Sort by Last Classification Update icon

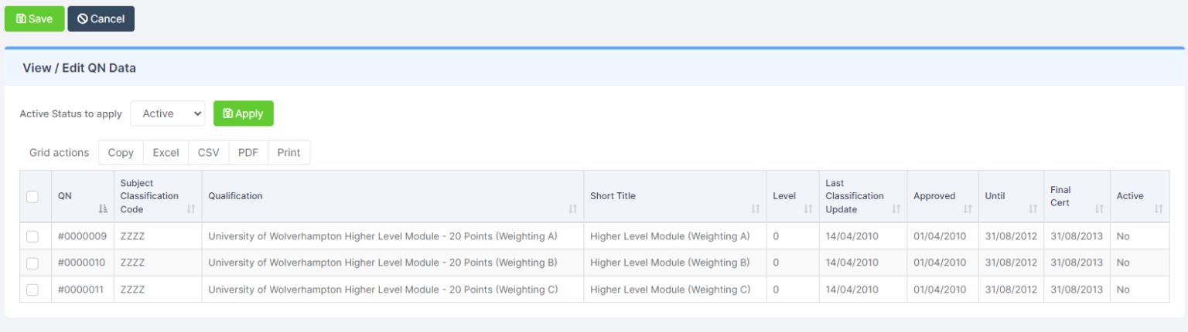point(896,208)
